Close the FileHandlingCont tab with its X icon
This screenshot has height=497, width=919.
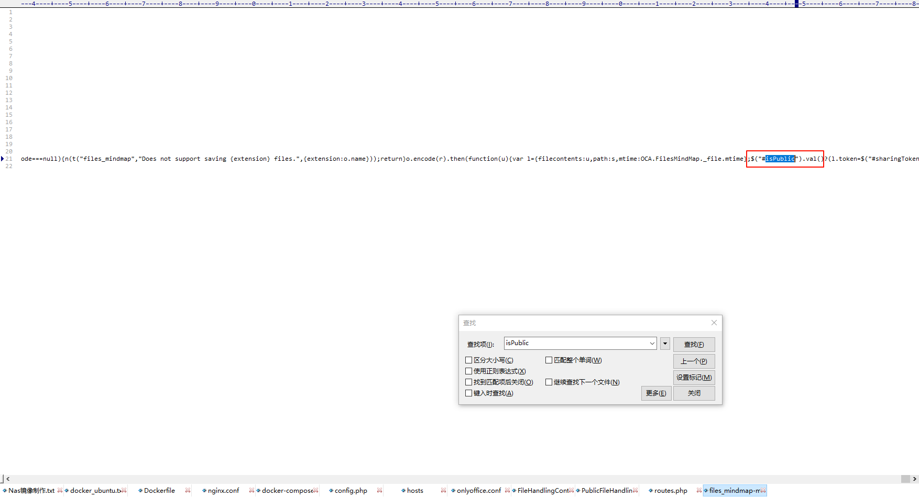coord(572,491)
